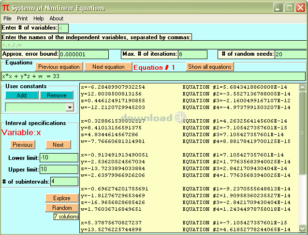Image resolution: width=308 pixels, height=235 pixels.
Task: Click the Equation # 1 label
Action: (154, 67)
